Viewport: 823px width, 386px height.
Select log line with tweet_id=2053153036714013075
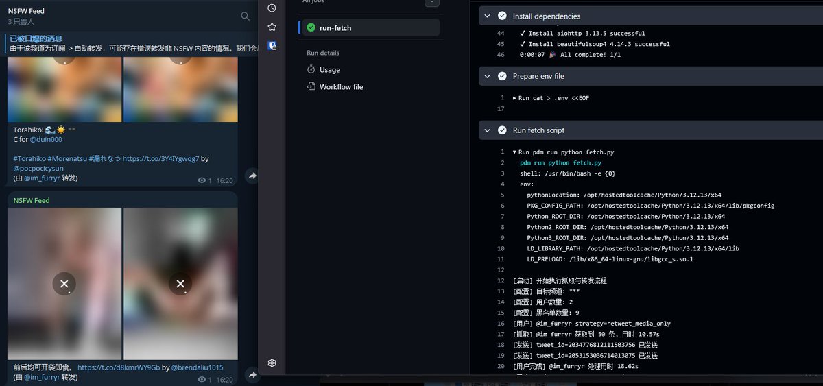point(585,356)
